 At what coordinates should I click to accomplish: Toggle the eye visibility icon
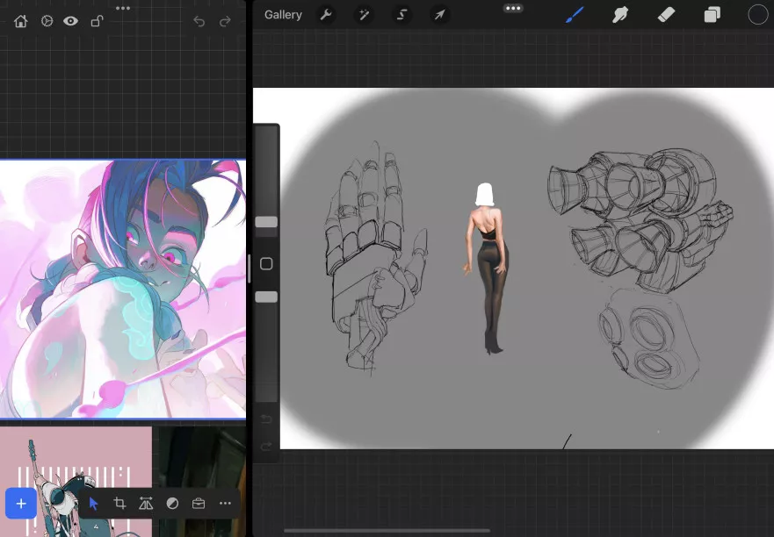click(x=71, y=21)
